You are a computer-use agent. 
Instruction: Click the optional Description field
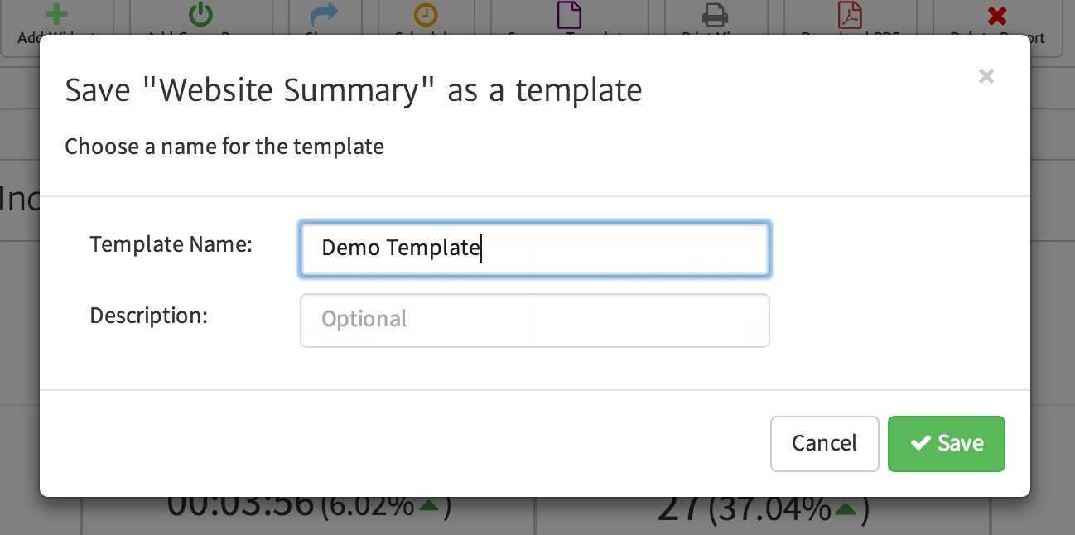pos(534,320)
